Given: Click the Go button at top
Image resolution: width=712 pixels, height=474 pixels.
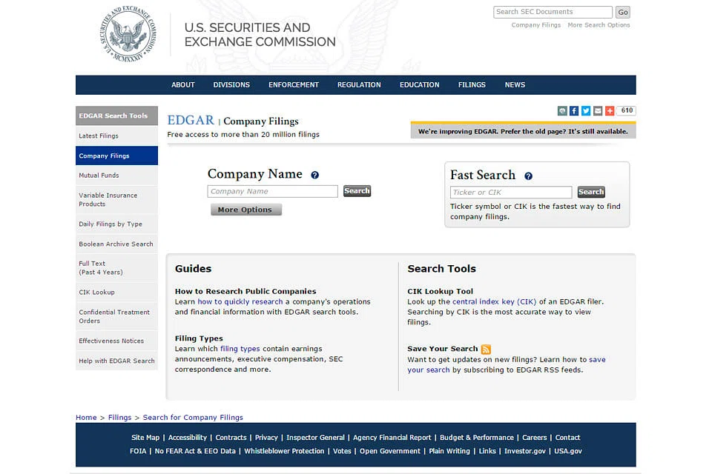Looking at the screenshot, I should 623,12.
